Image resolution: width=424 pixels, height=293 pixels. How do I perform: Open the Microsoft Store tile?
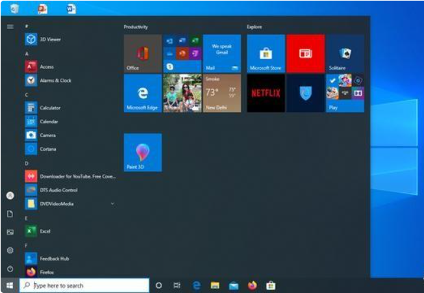tap(266, 53)
